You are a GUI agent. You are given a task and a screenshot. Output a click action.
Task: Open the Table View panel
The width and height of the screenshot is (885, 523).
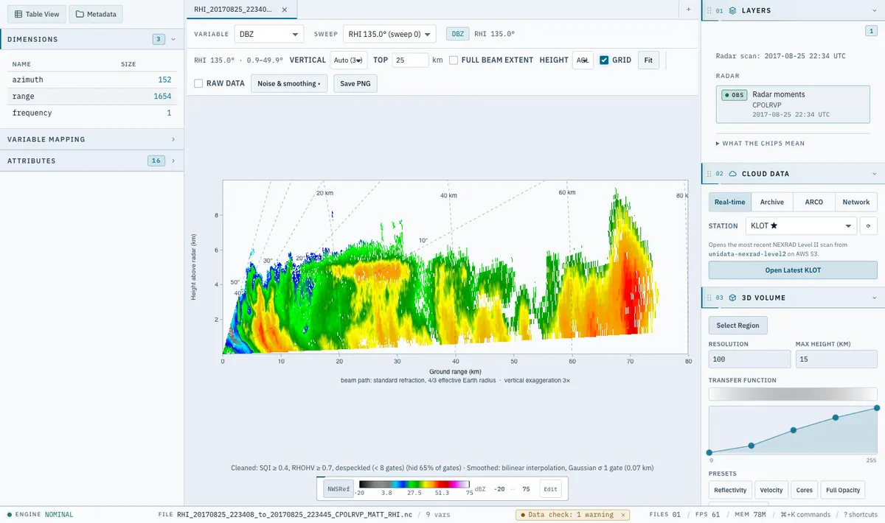tap(37, 14)
